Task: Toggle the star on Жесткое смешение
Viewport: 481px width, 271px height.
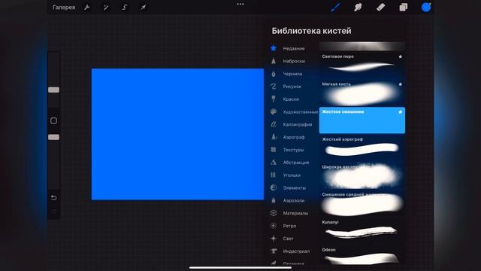Action: pos(400,112)
